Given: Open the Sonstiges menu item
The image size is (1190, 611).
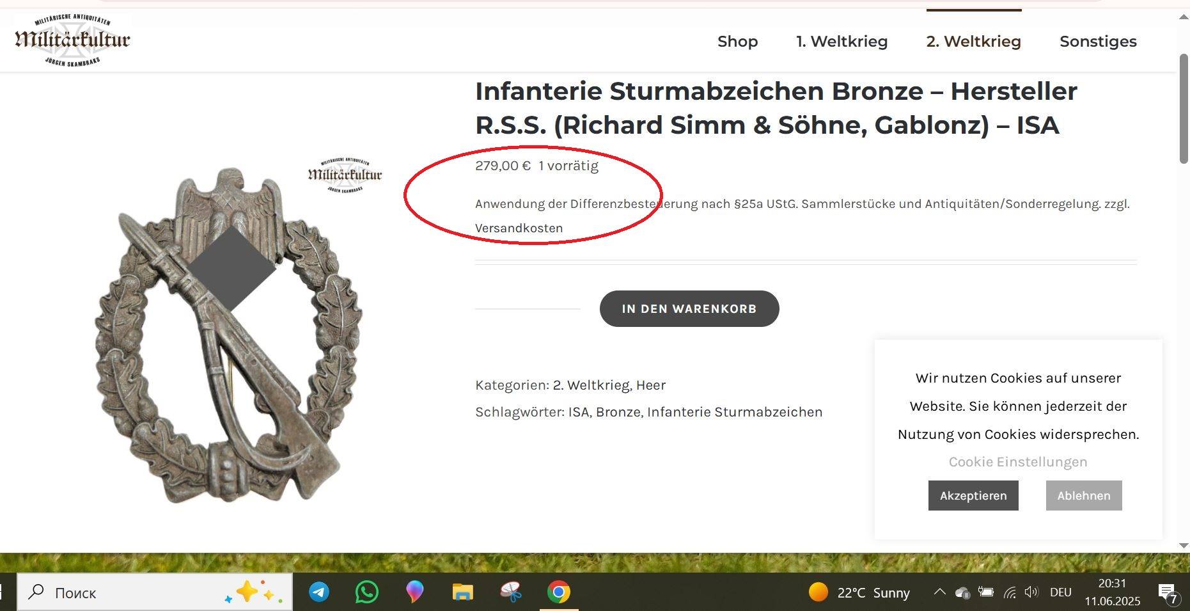Looking at the screenshot, I should pos(1098,41).
